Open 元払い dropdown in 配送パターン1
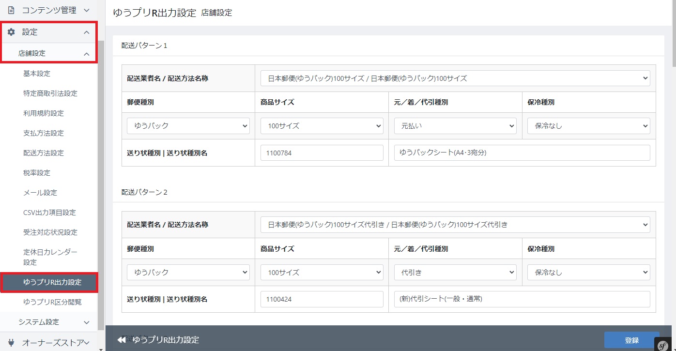Viewport: 676px width, 351px height. tap(455, 125)
